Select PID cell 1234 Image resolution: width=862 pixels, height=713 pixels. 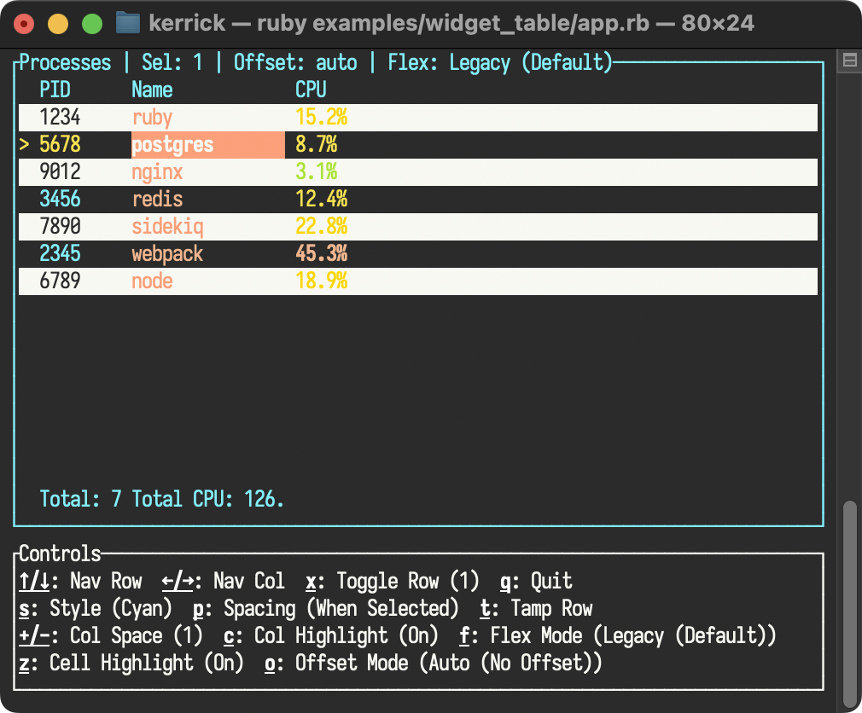60,118
